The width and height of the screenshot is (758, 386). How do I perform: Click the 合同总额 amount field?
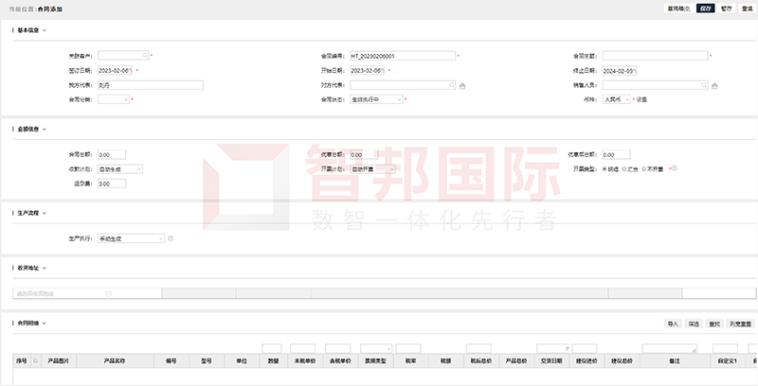click(x=112, y=154)
